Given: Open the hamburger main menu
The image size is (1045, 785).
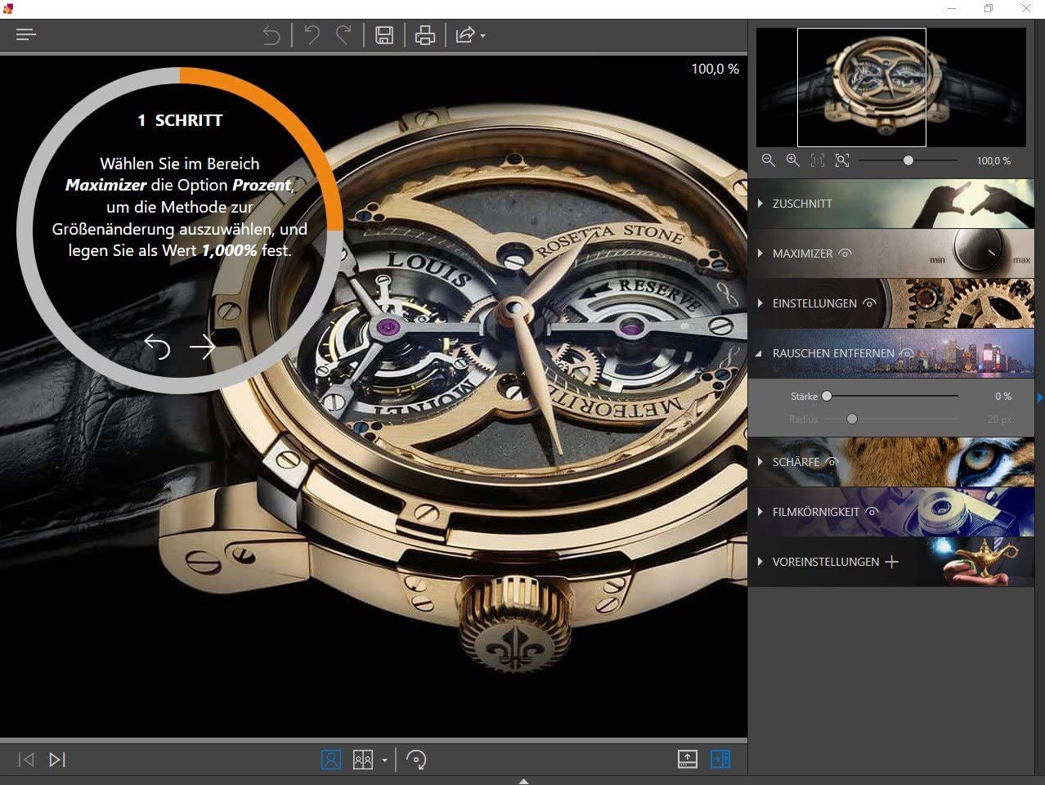Looking at the screenshot, I should (x=26, y=34).
